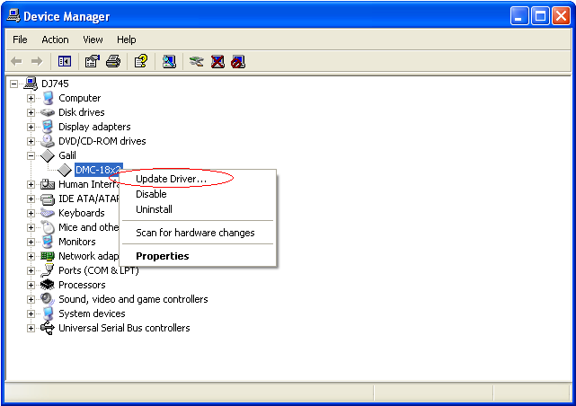The height and width of the screenshot is (406, 576).
Task: Expand the Universal Serial Bus controllers category
Action: point(31,328)
